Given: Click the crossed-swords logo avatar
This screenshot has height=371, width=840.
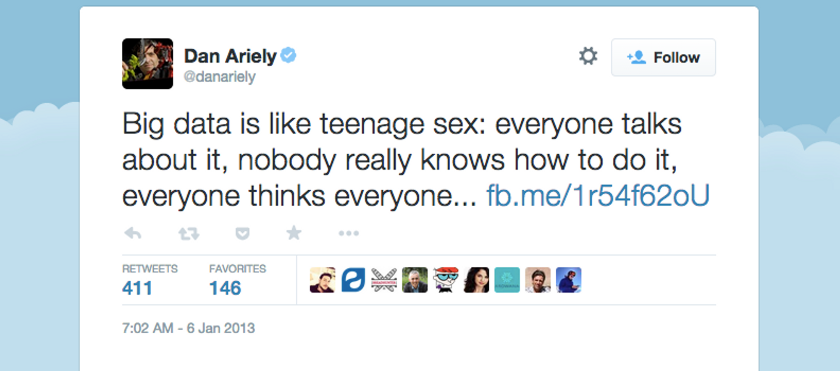Looking at the screenshot, I should 384,280.
